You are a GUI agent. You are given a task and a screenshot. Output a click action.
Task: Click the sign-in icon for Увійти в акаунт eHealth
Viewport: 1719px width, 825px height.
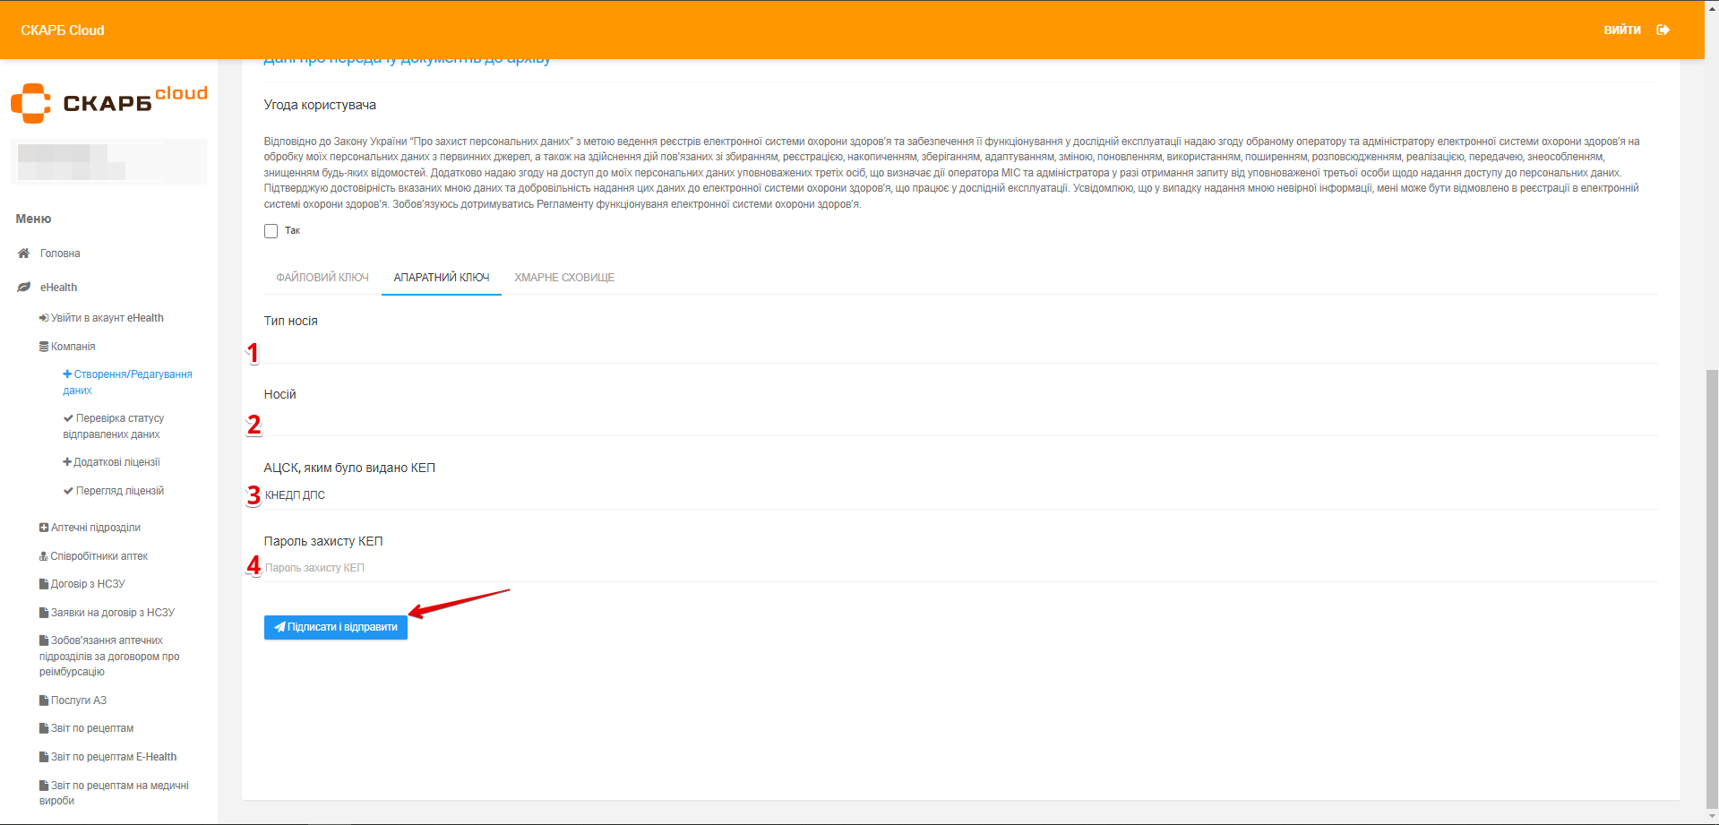(44, 318)
